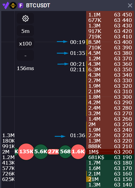Click the 719K ask at 63 410

click(110, 37)
